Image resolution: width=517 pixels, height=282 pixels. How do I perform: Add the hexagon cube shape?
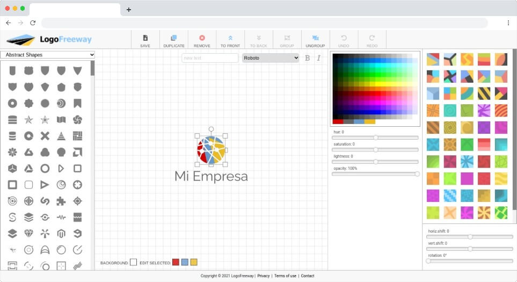tap(12, 169)
